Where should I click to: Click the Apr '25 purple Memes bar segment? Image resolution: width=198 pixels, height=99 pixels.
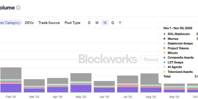click(x=58, y=90)
